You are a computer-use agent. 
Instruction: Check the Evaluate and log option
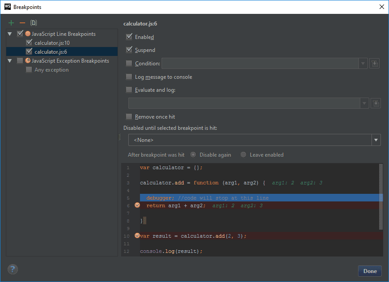point(129,90)
